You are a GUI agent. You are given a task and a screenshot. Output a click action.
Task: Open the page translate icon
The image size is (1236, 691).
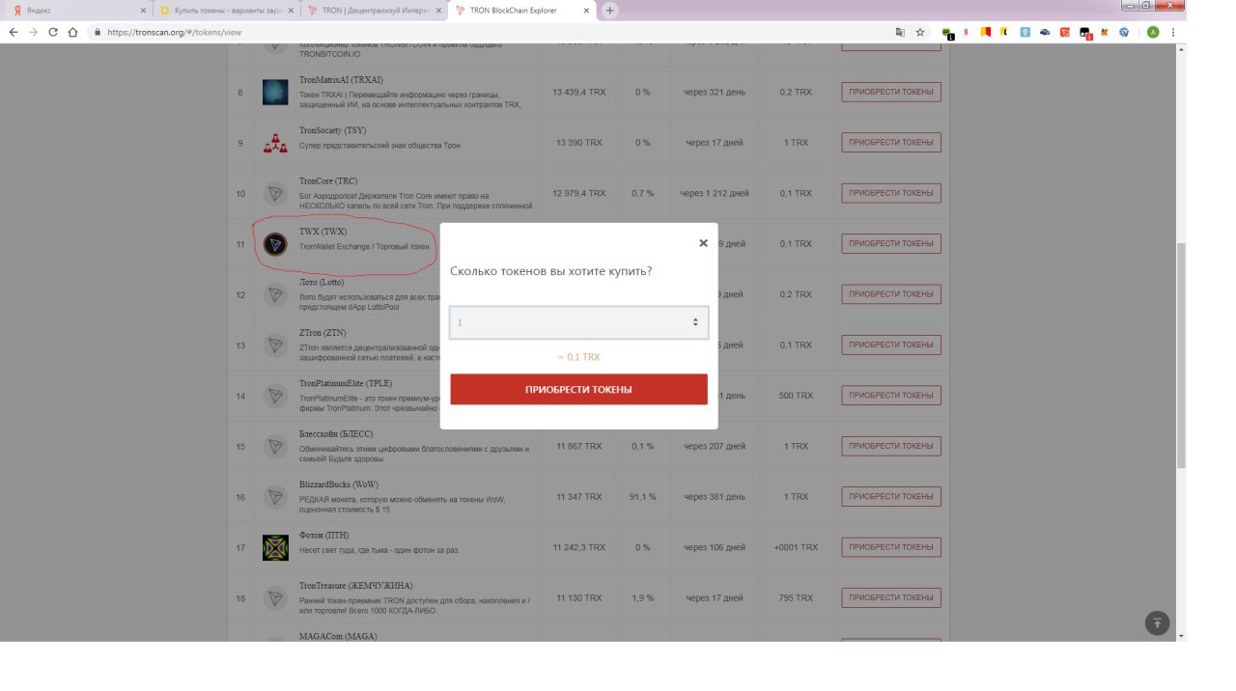[x=900, y=32]
